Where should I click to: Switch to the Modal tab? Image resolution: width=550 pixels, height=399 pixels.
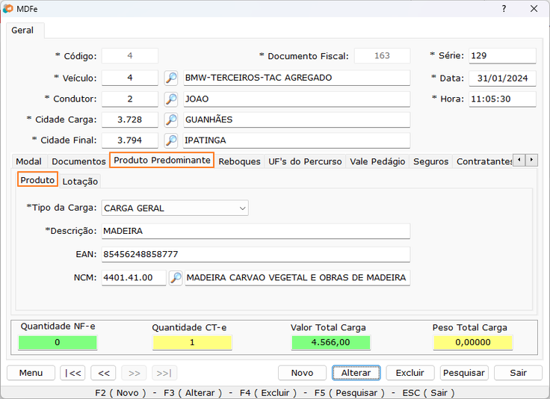(28, 161)
